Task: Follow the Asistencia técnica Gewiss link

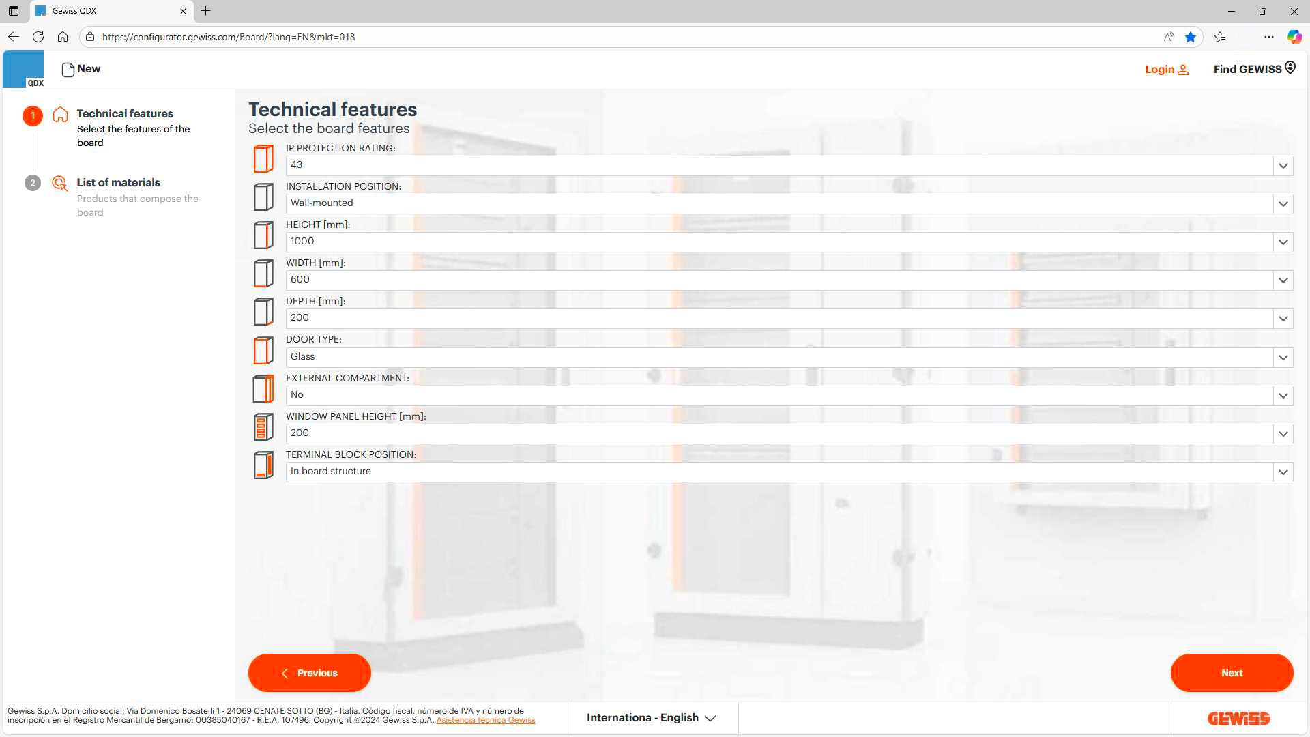Action: click(x=486, y=719)
